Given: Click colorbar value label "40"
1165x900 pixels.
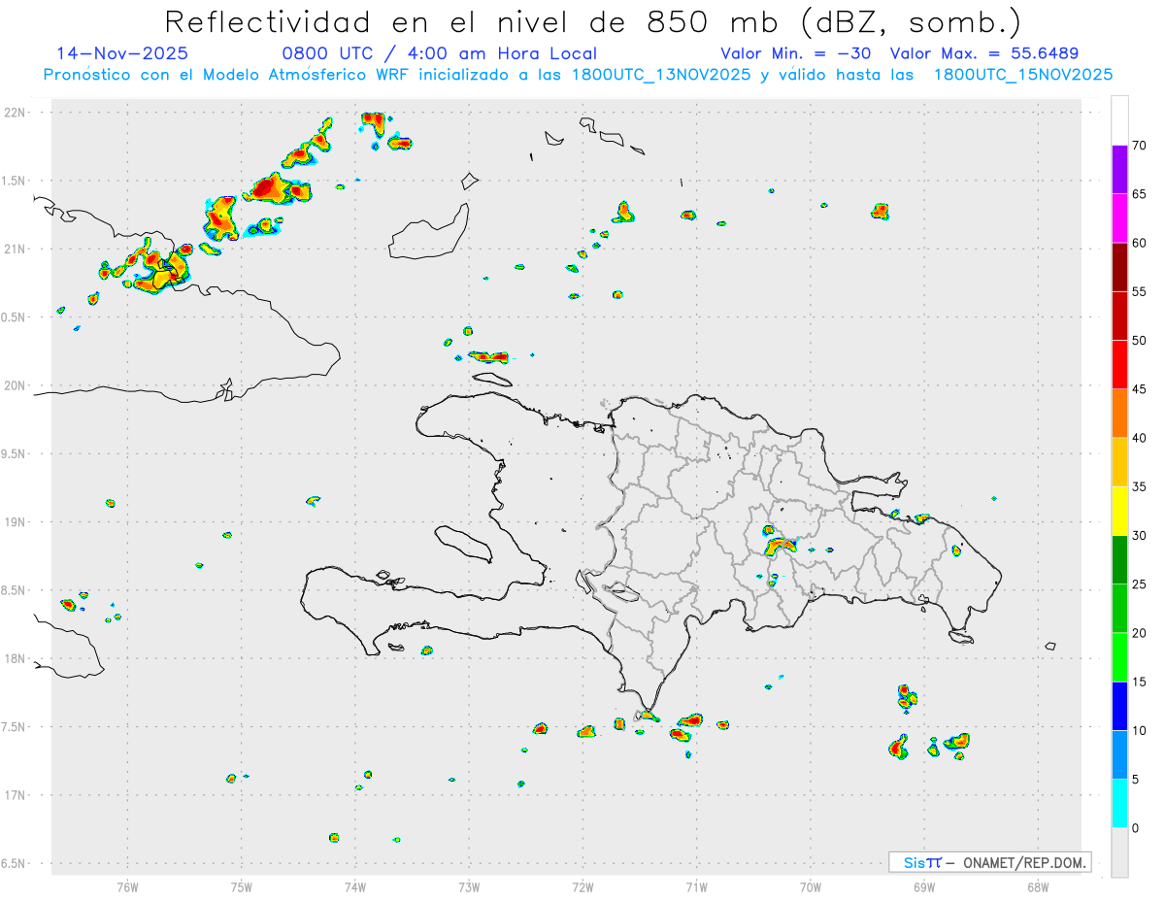Looking at the screenshot, I should point(1140,438).
